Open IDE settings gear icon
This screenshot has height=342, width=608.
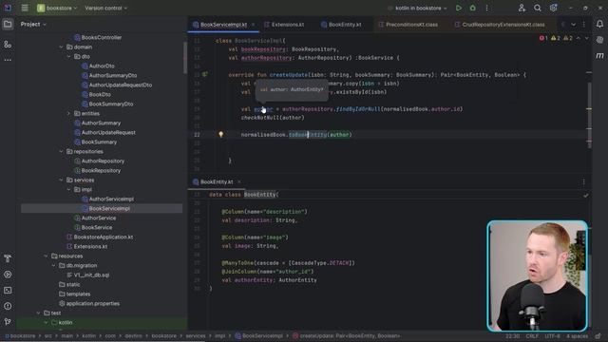pyautogui.click(x=553, y=8)
